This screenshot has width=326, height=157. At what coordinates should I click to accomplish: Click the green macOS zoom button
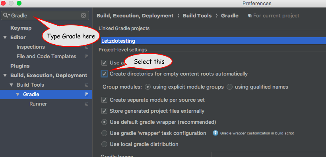tap(19, 3)
